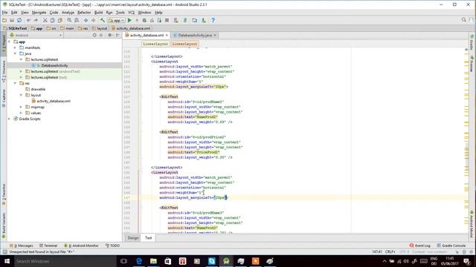
Task: Redo using the toolbar arrow
Action: point(36,20)
